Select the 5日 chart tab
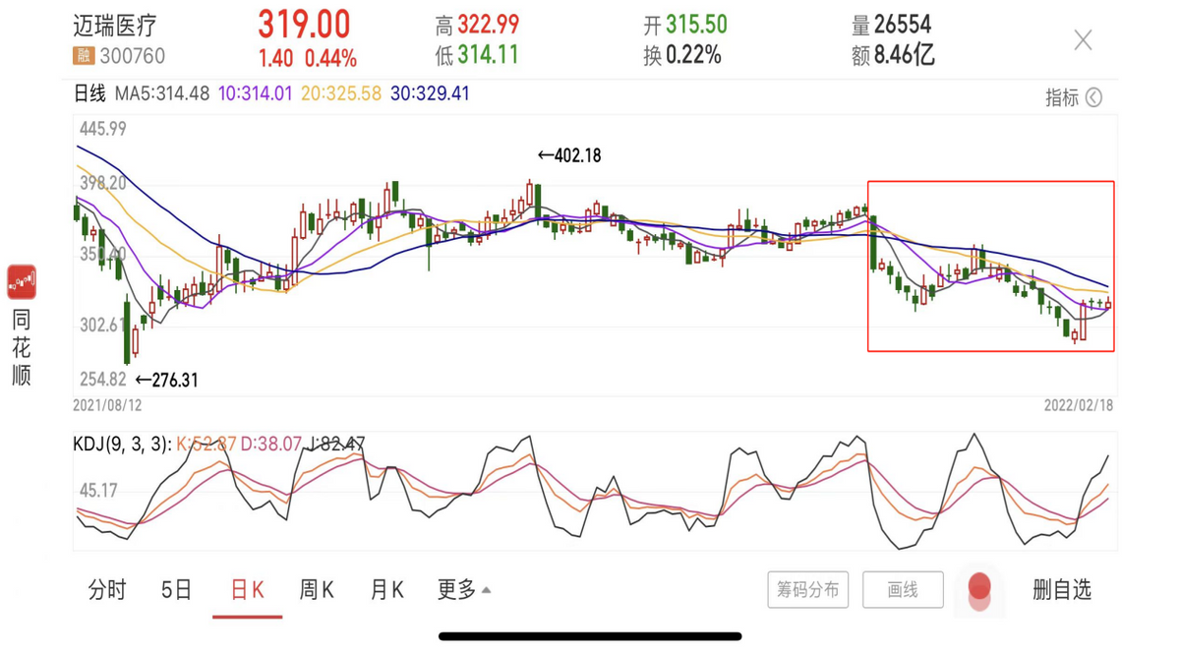Screen dimensions: 1180x654 click(176, 590)
